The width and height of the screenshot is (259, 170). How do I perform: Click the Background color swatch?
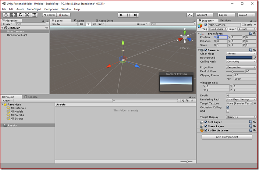point(239,58)
